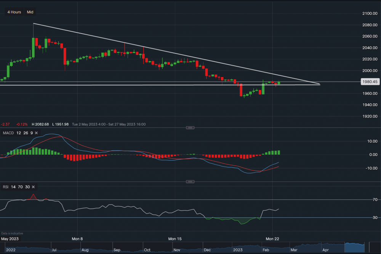Jump to 2022 in the timeline navigator
The height and width of the screenshot is (254, 381).
(x=11, y=250)
